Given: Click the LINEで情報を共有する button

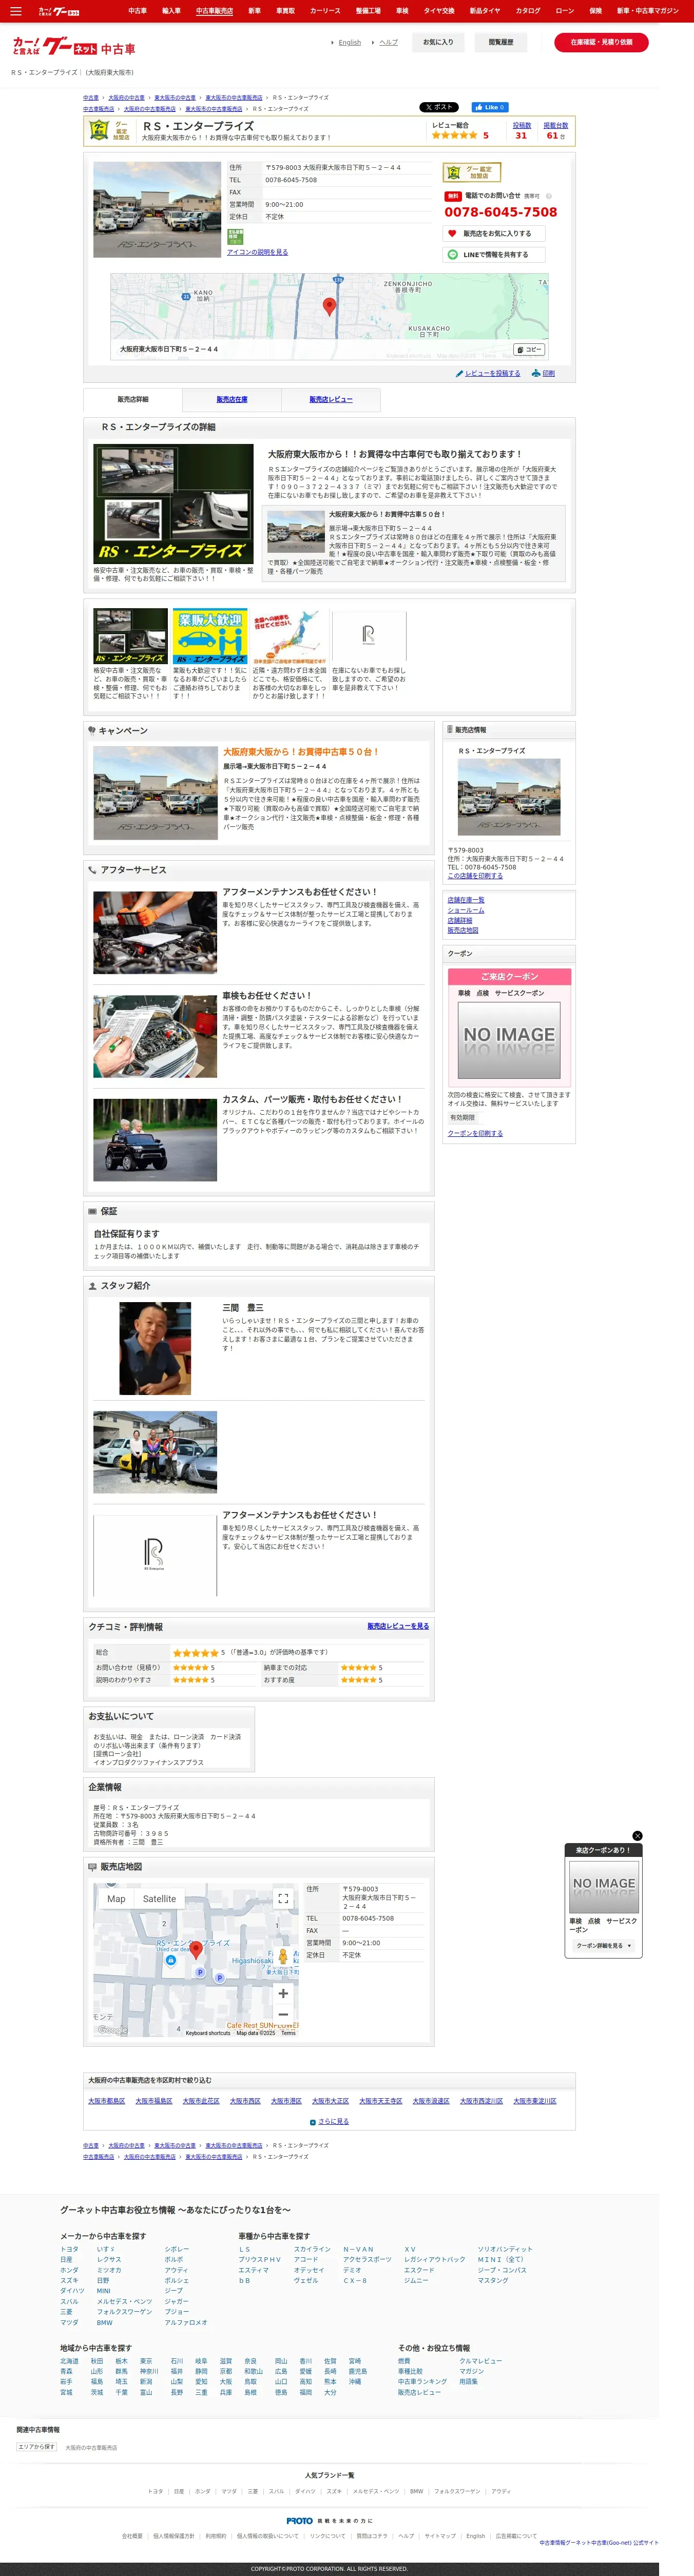Looking at the screenshot, I should 494,254.
